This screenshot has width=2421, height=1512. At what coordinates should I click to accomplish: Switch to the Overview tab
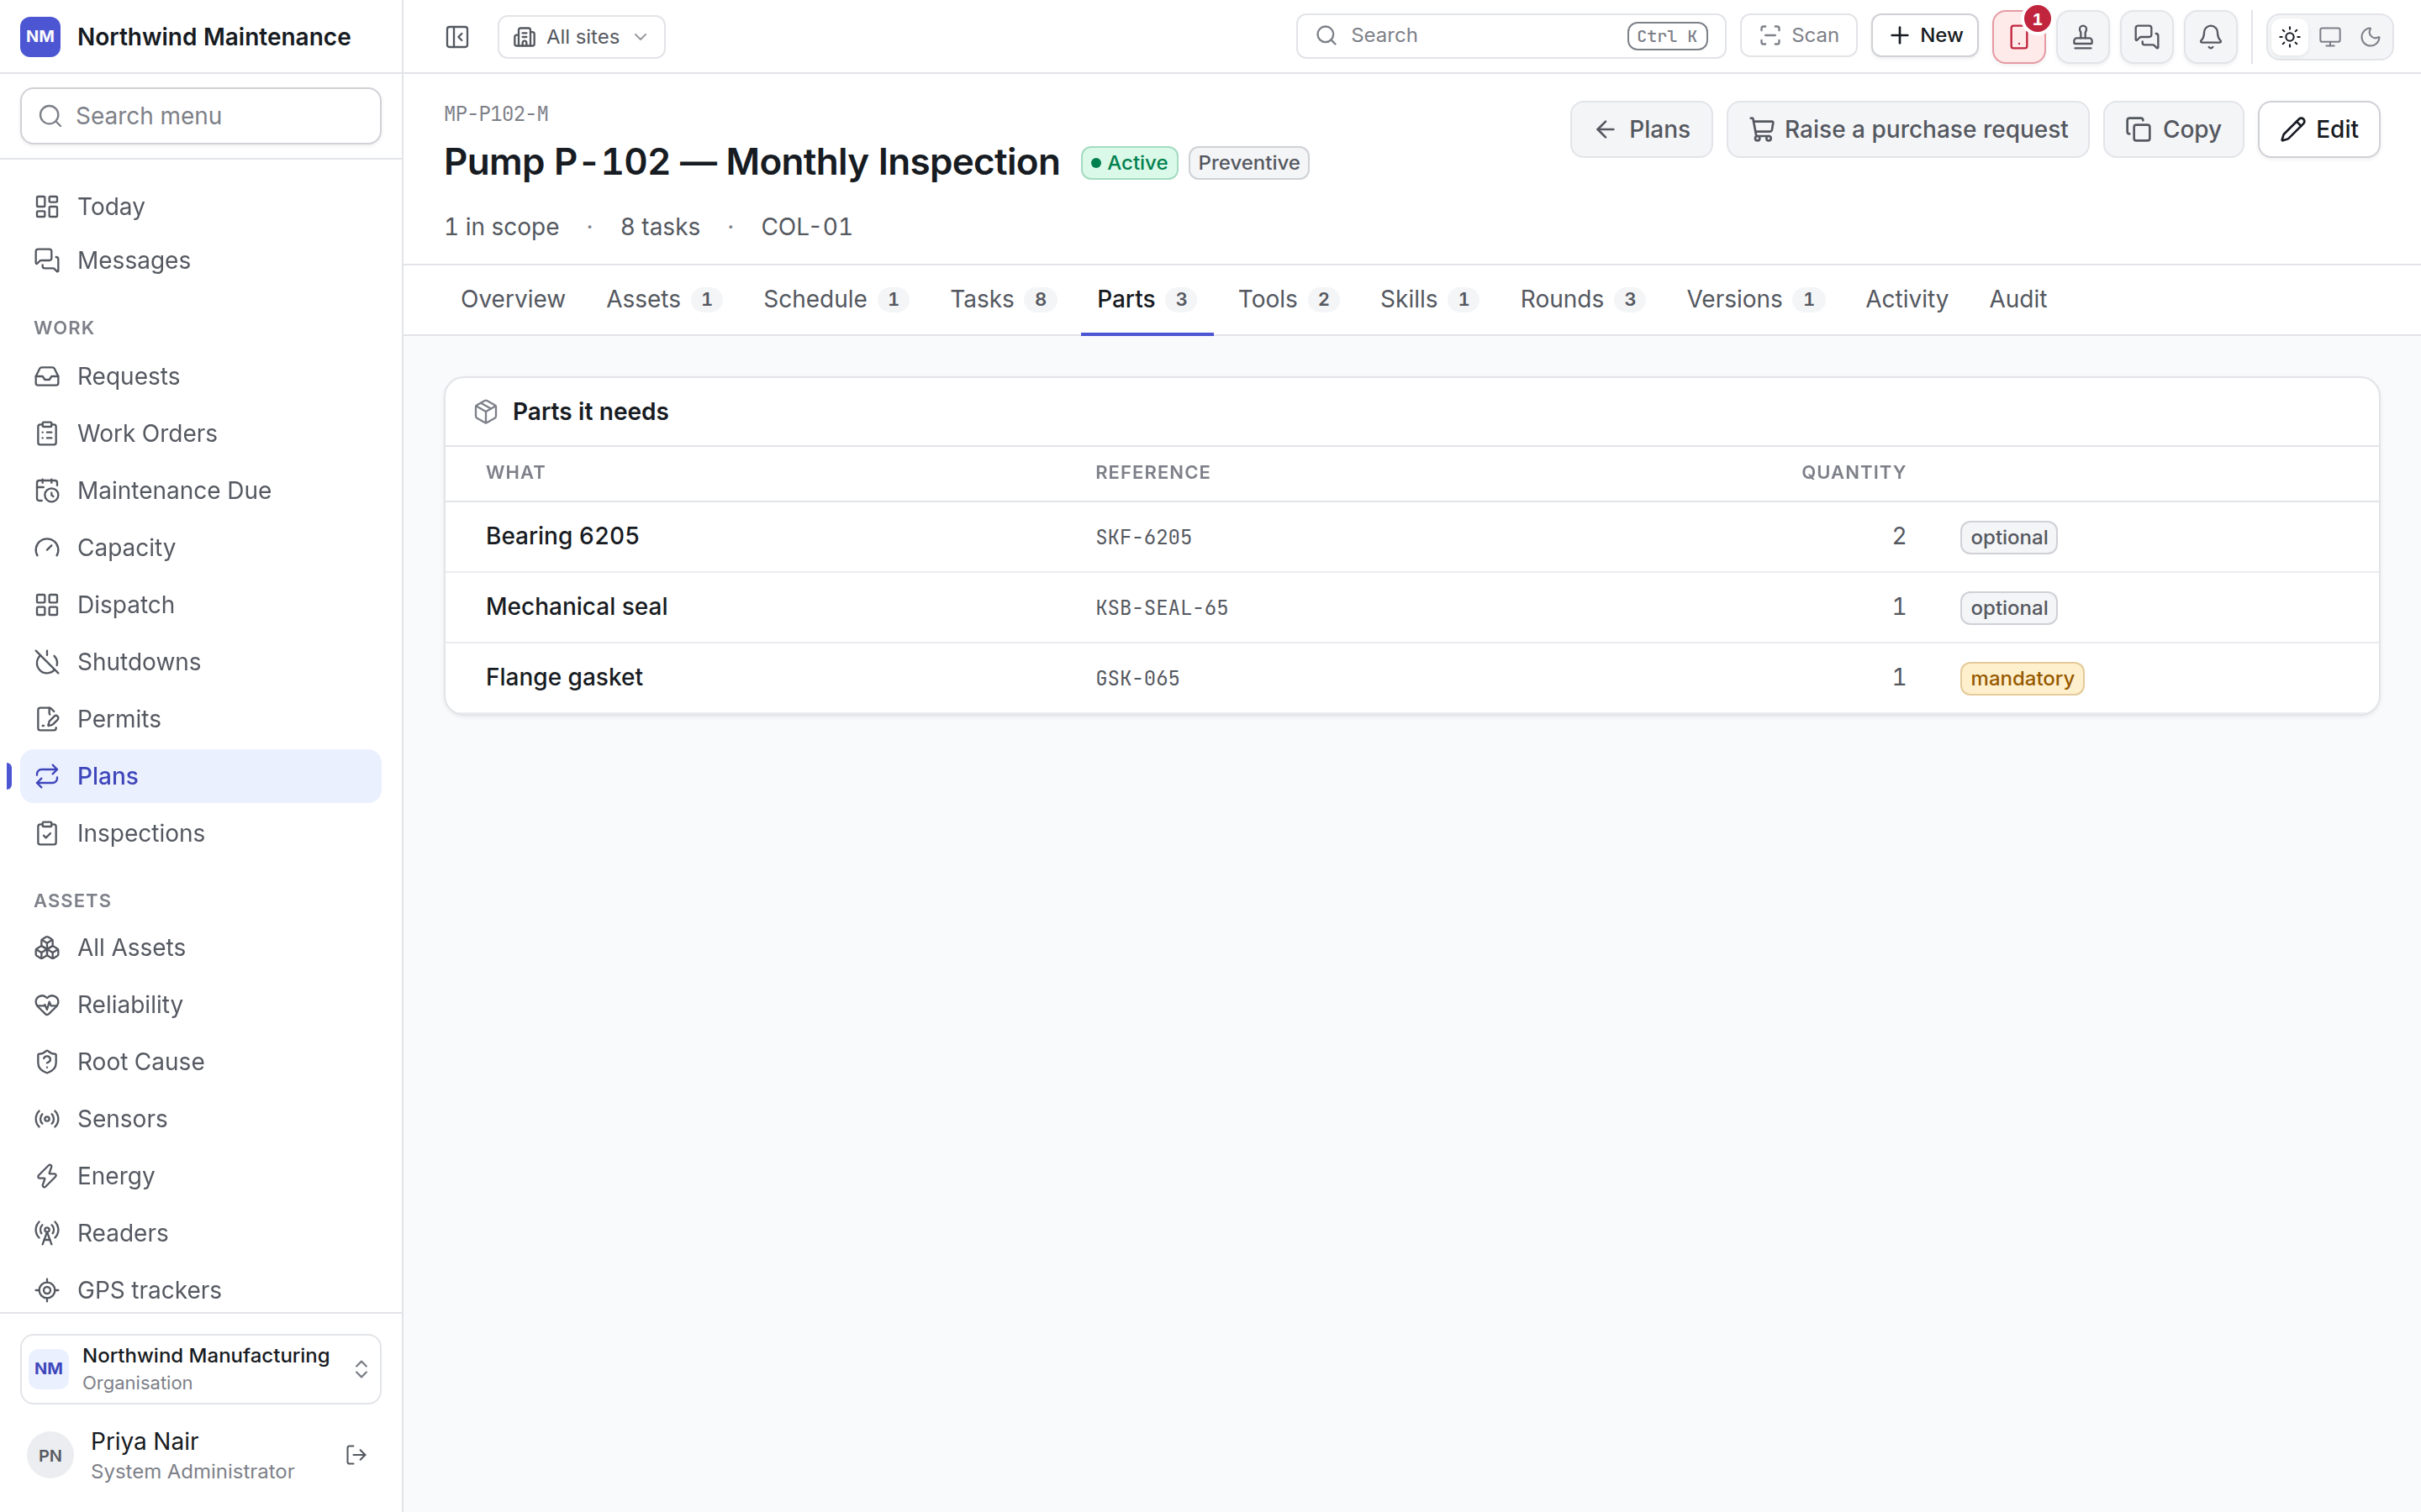pyautogui.click(x=512, y=299)
